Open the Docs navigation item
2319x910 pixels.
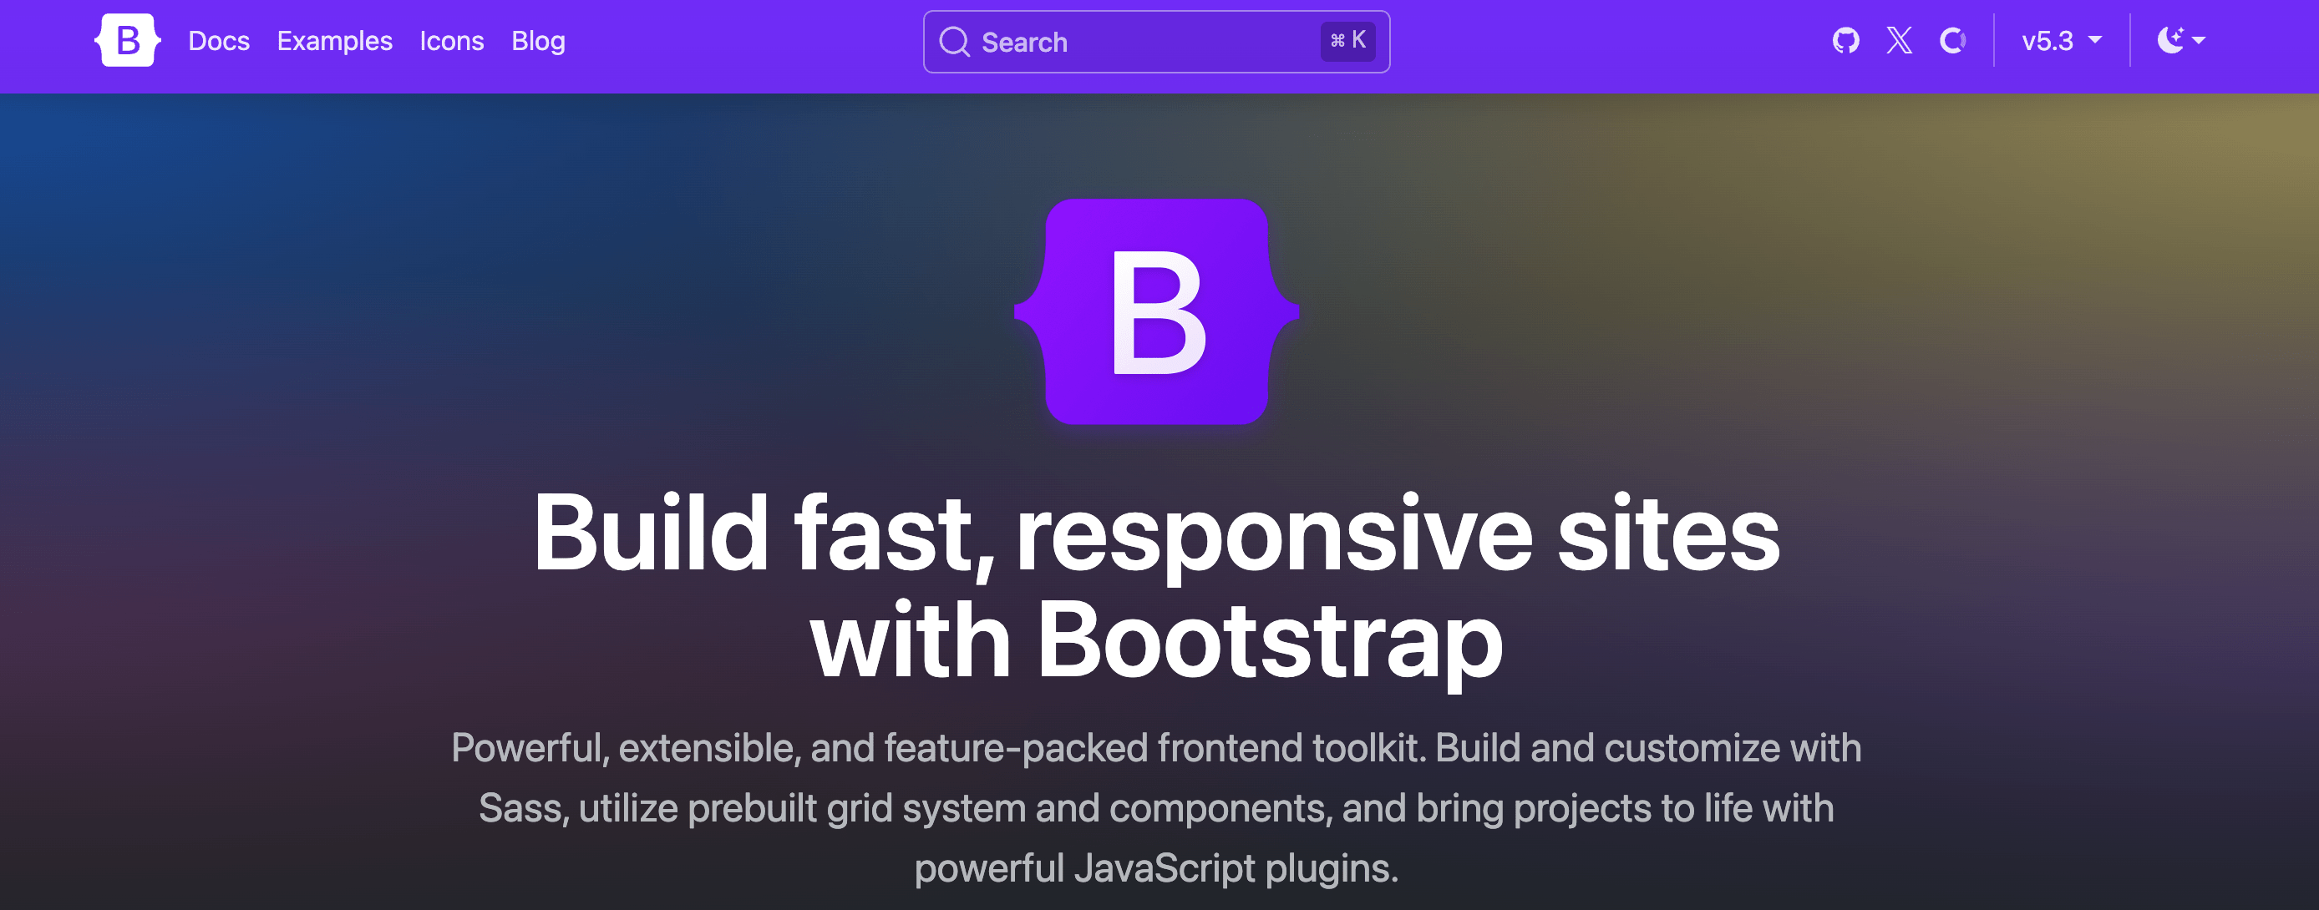click(x=219, y=42)
